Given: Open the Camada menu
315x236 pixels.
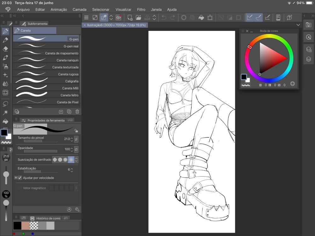Looking at the screenshot, I should coord(79,9).
